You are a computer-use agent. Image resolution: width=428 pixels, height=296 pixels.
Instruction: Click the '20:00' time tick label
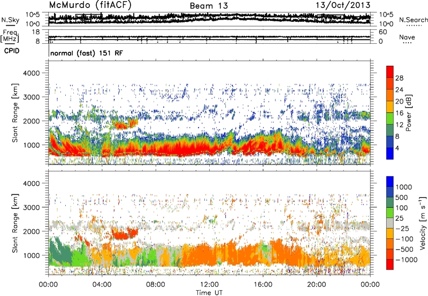click(316, 285)
